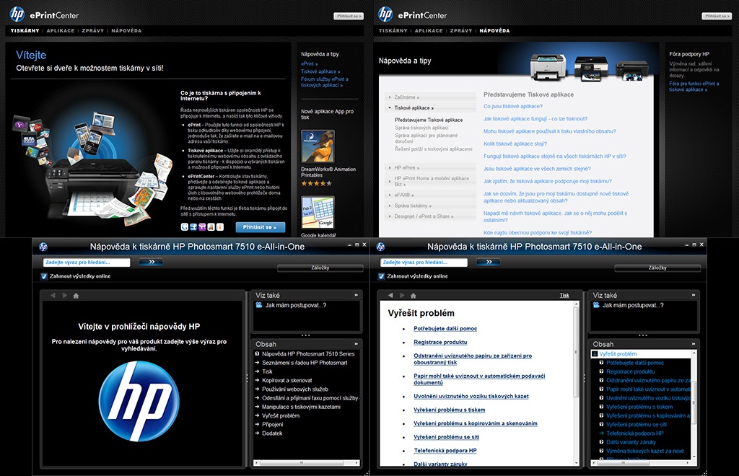Collapse 'Viz také' panel in bottom-right window
739x476 pixels.
694,295
